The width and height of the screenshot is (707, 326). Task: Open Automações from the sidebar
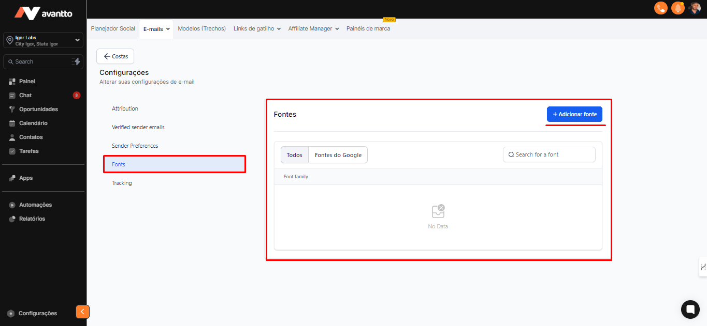pyautogui.click(x=35, y=205)
